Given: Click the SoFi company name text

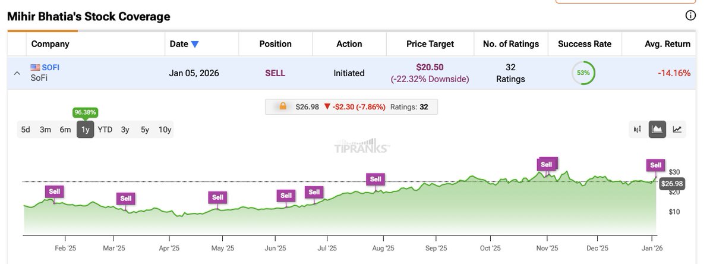Looking at the screenshot, I should point(40,78).
